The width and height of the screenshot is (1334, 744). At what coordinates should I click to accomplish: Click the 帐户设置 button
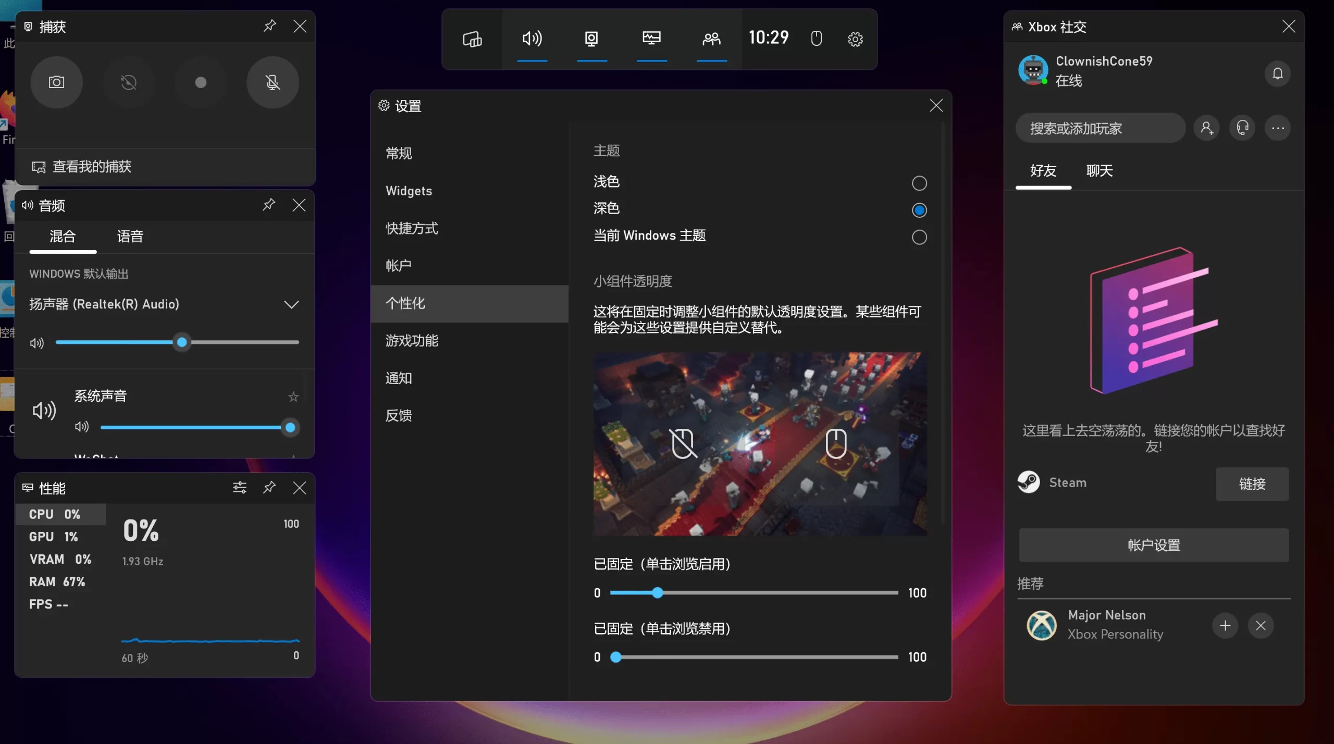click(x=1153, y=545)
